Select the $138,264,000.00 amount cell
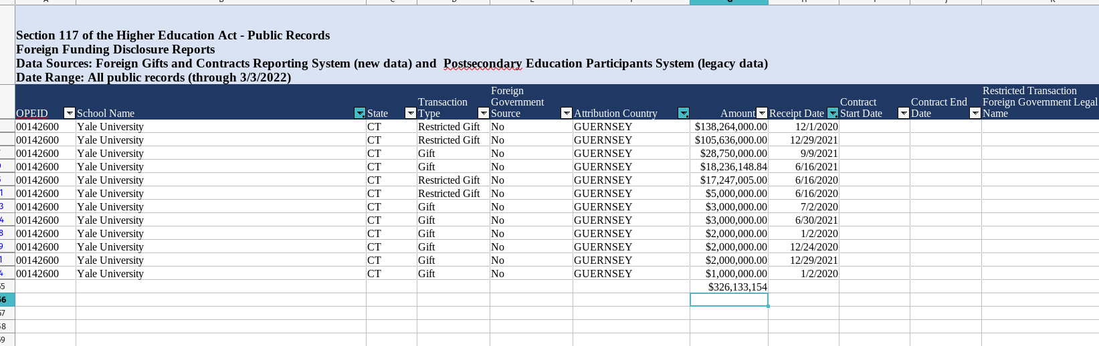Viewport: 1099px width, 346px height. 729,126
